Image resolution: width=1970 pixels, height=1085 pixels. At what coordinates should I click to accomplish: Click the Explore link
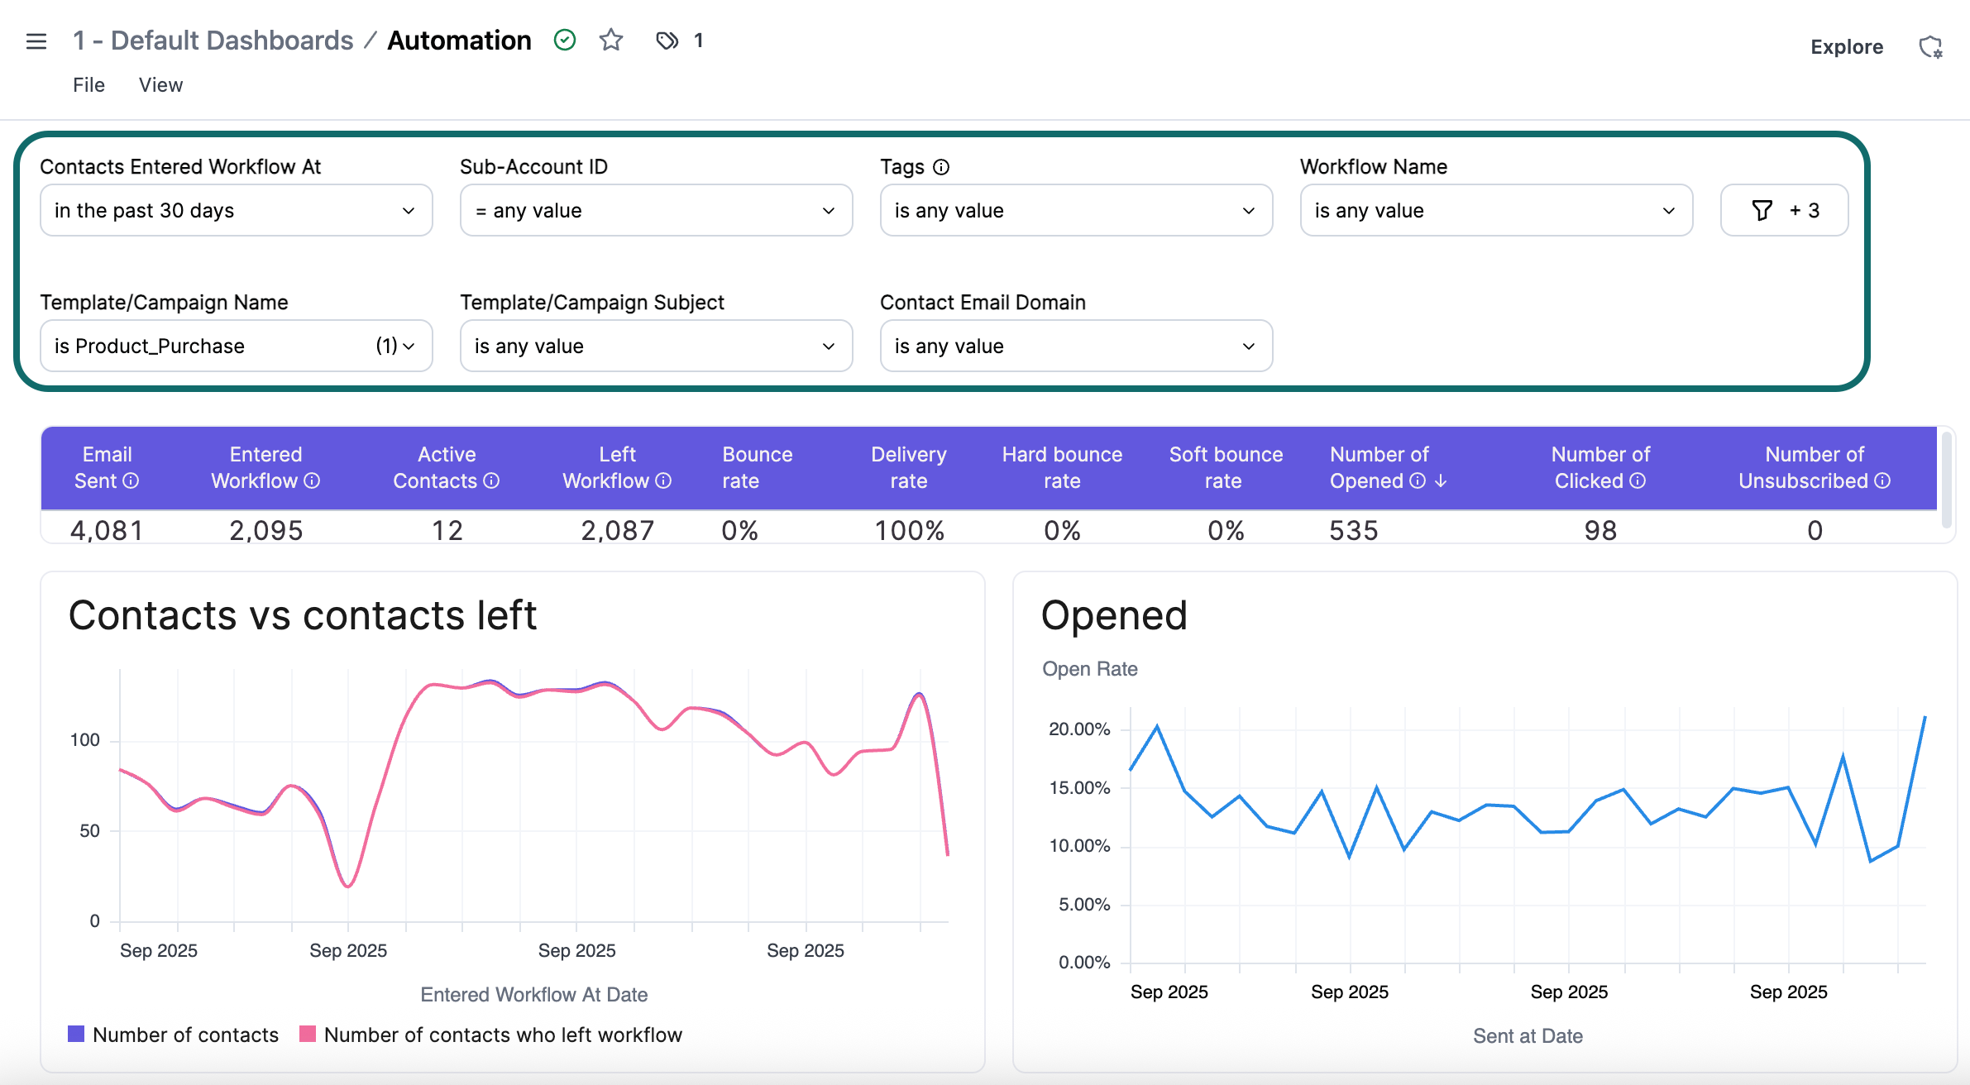pos(1847,46)
